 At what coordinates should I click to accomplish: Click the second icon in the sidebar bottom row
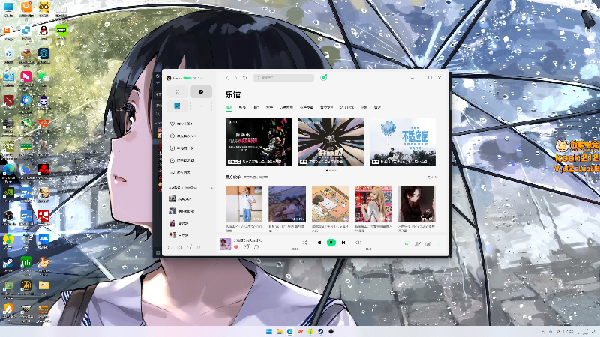coord(179,248)
